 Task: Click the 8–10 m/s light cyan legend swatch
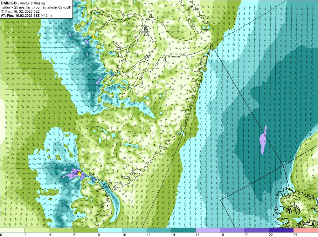tap(110, 230)
